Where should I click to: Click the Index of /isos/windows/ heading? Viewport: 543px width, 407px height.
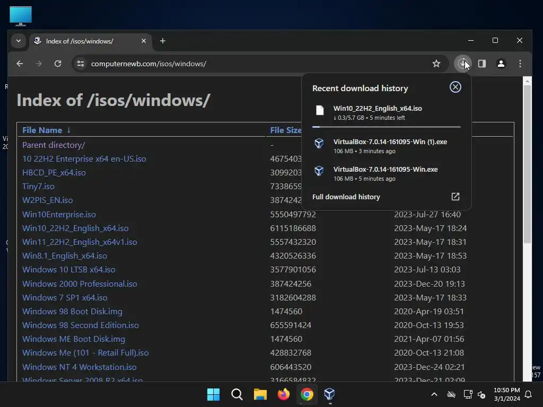coord(113,100)
